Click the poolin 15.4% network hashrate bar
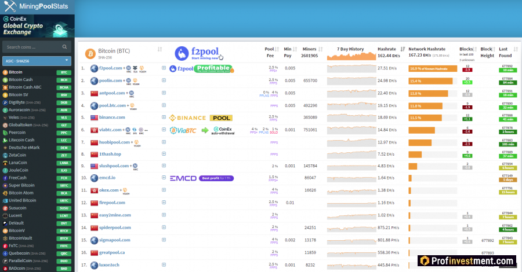The height and width of the screenshot is (272, 522). tap(430, 81)
